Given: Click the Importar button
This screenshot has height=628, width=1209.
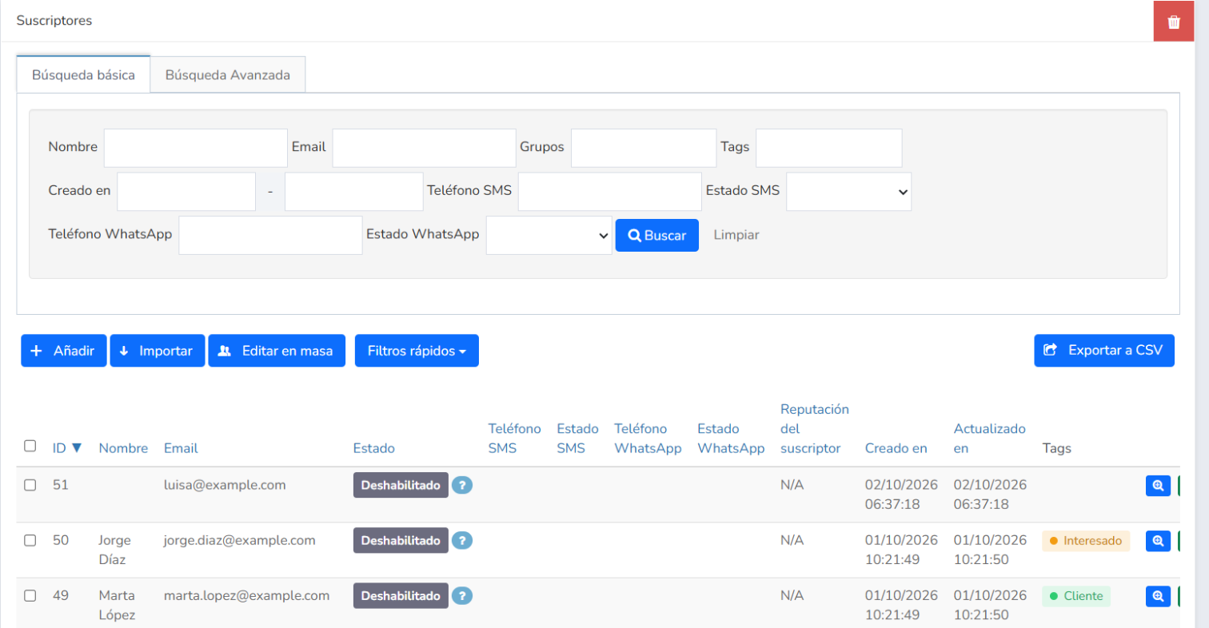Looking at the screenshot, I should [x=158, y=351].
